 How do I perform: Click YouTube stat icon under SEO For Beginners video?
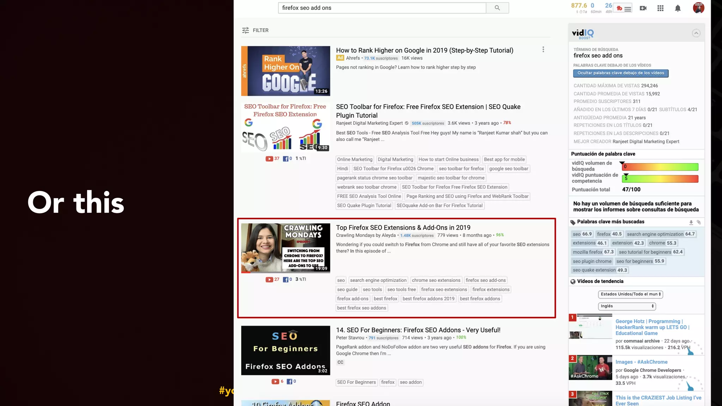(275, 381)
